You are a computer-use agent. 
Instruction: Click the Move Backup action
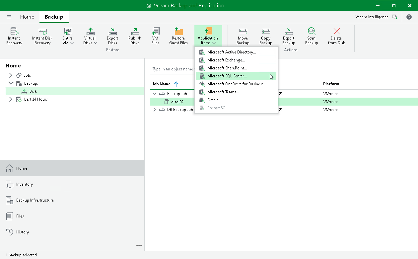pos(243,36)
